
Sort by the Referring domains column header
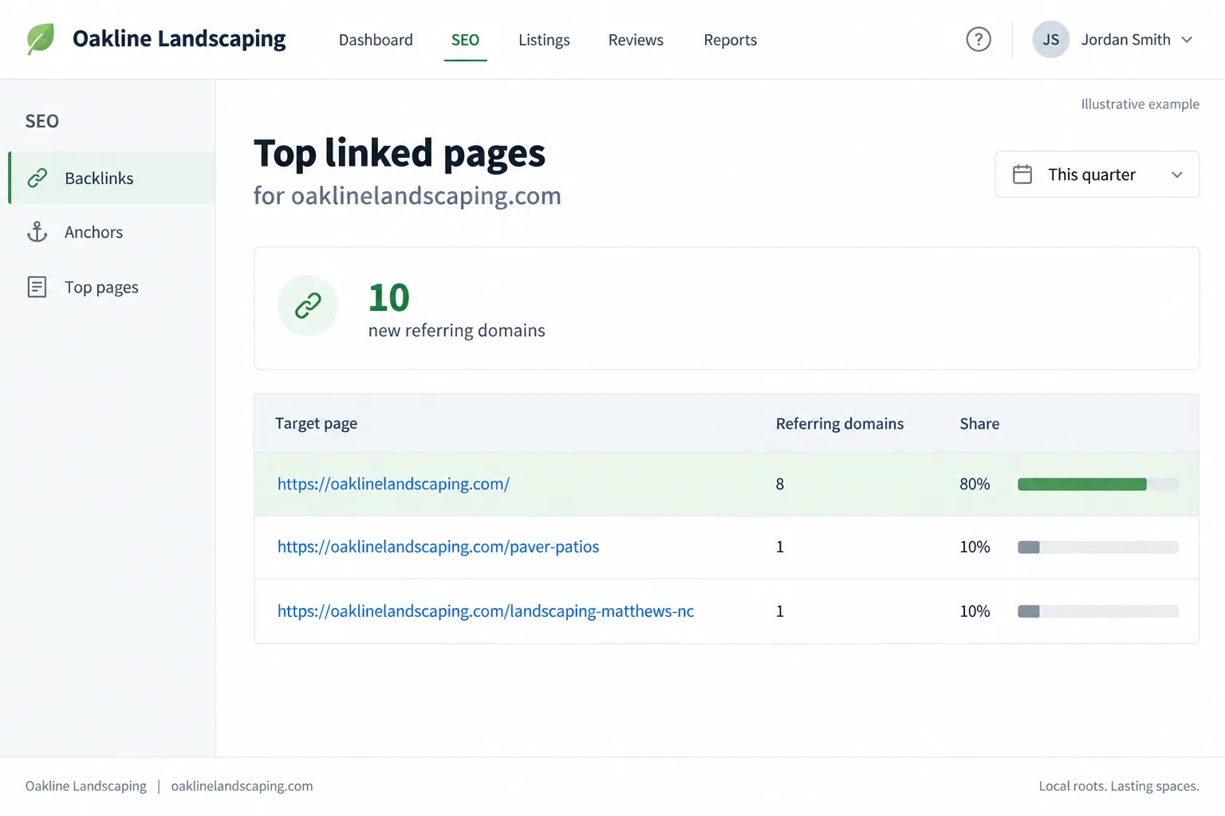click(x=840, y=424)
